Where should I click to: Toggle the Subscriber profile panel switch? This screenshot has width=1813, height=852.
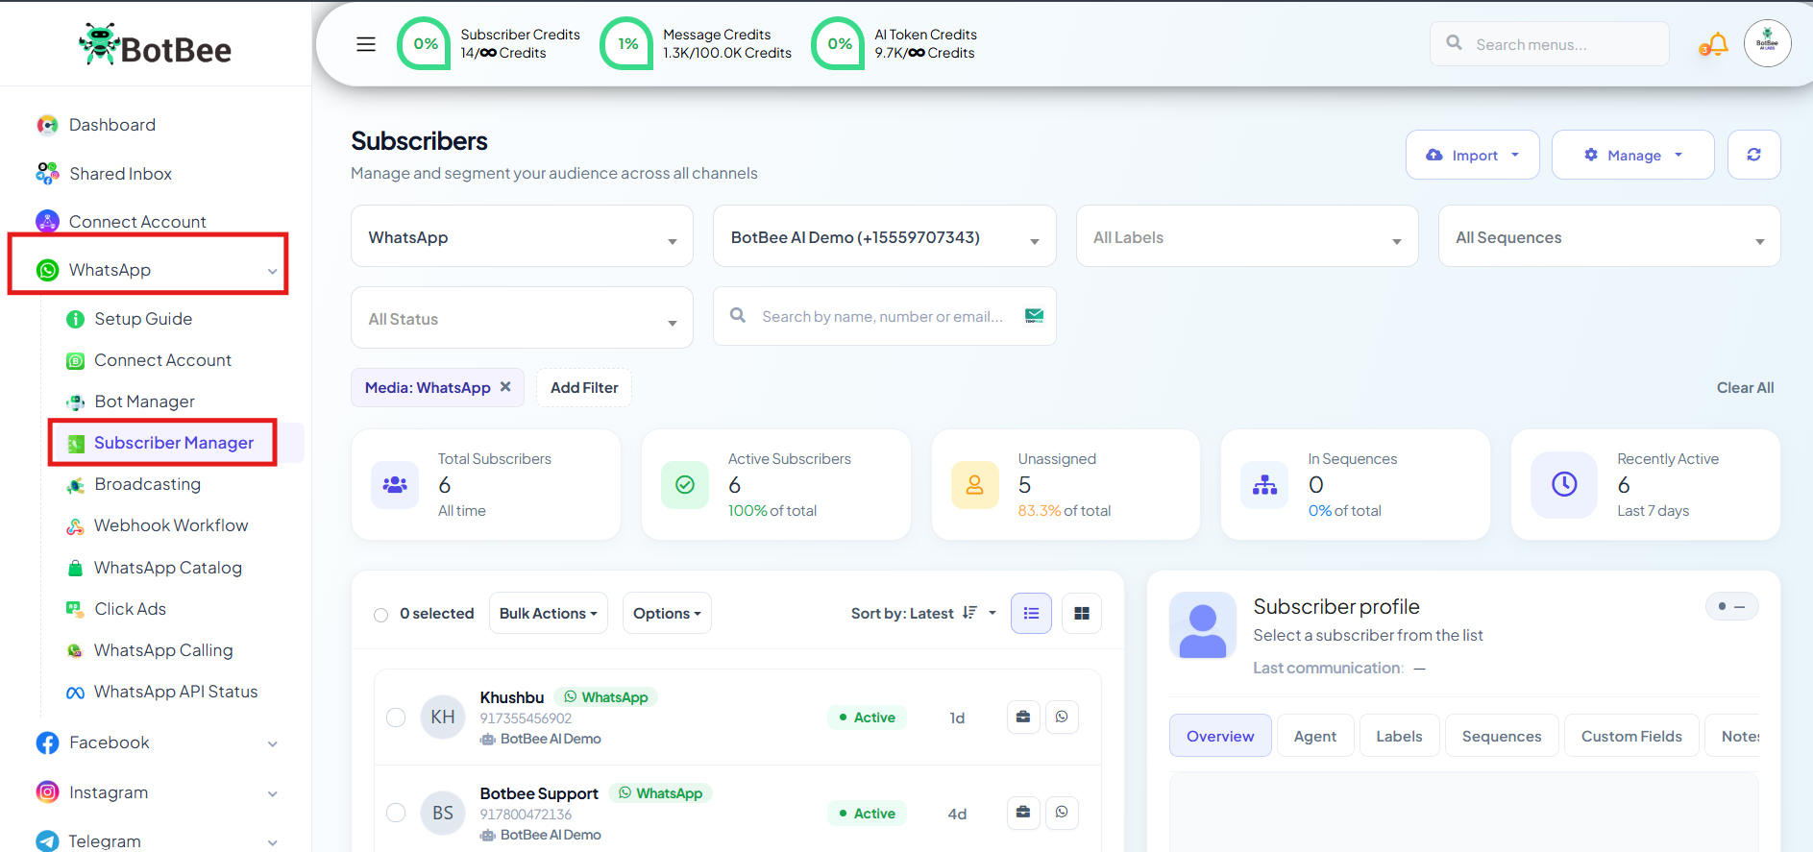point(1731,606)
